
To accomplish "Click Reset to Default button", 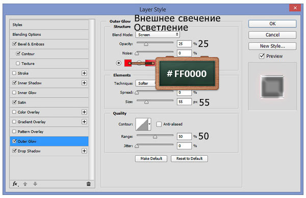I will pyautogui.click(x=189, y=159).
